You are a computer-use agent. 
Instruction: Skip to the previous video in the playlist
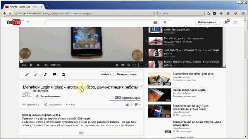[x=24, y=65]
